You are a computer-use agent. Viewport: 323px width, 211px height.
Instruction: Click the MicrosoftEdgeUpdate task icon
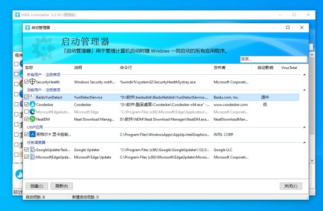[x=32, y=157]
